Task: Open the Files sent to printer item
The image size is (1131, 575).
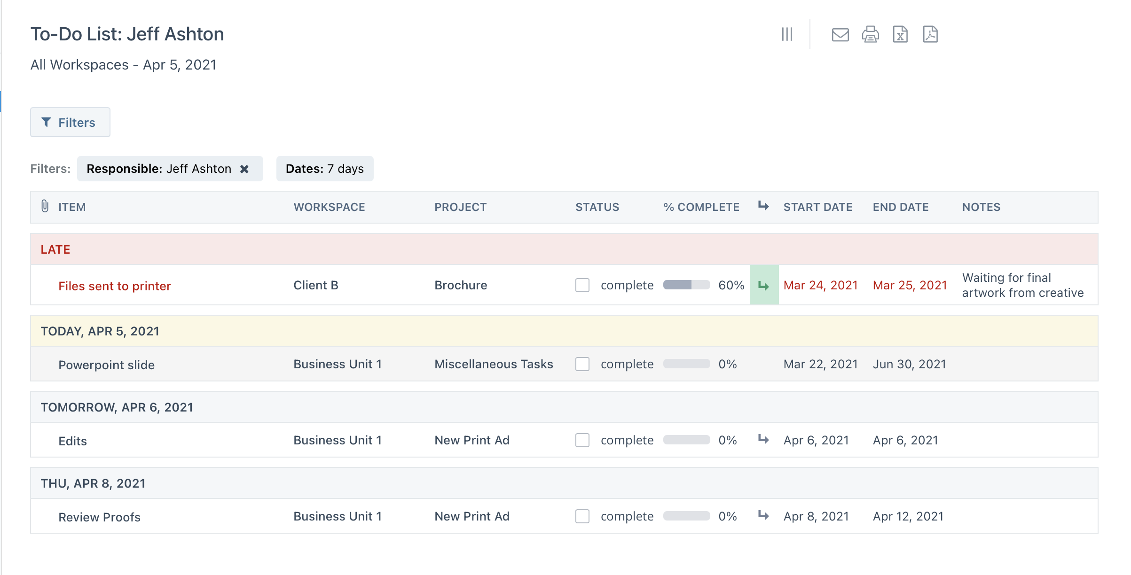Action: [114, 286]
